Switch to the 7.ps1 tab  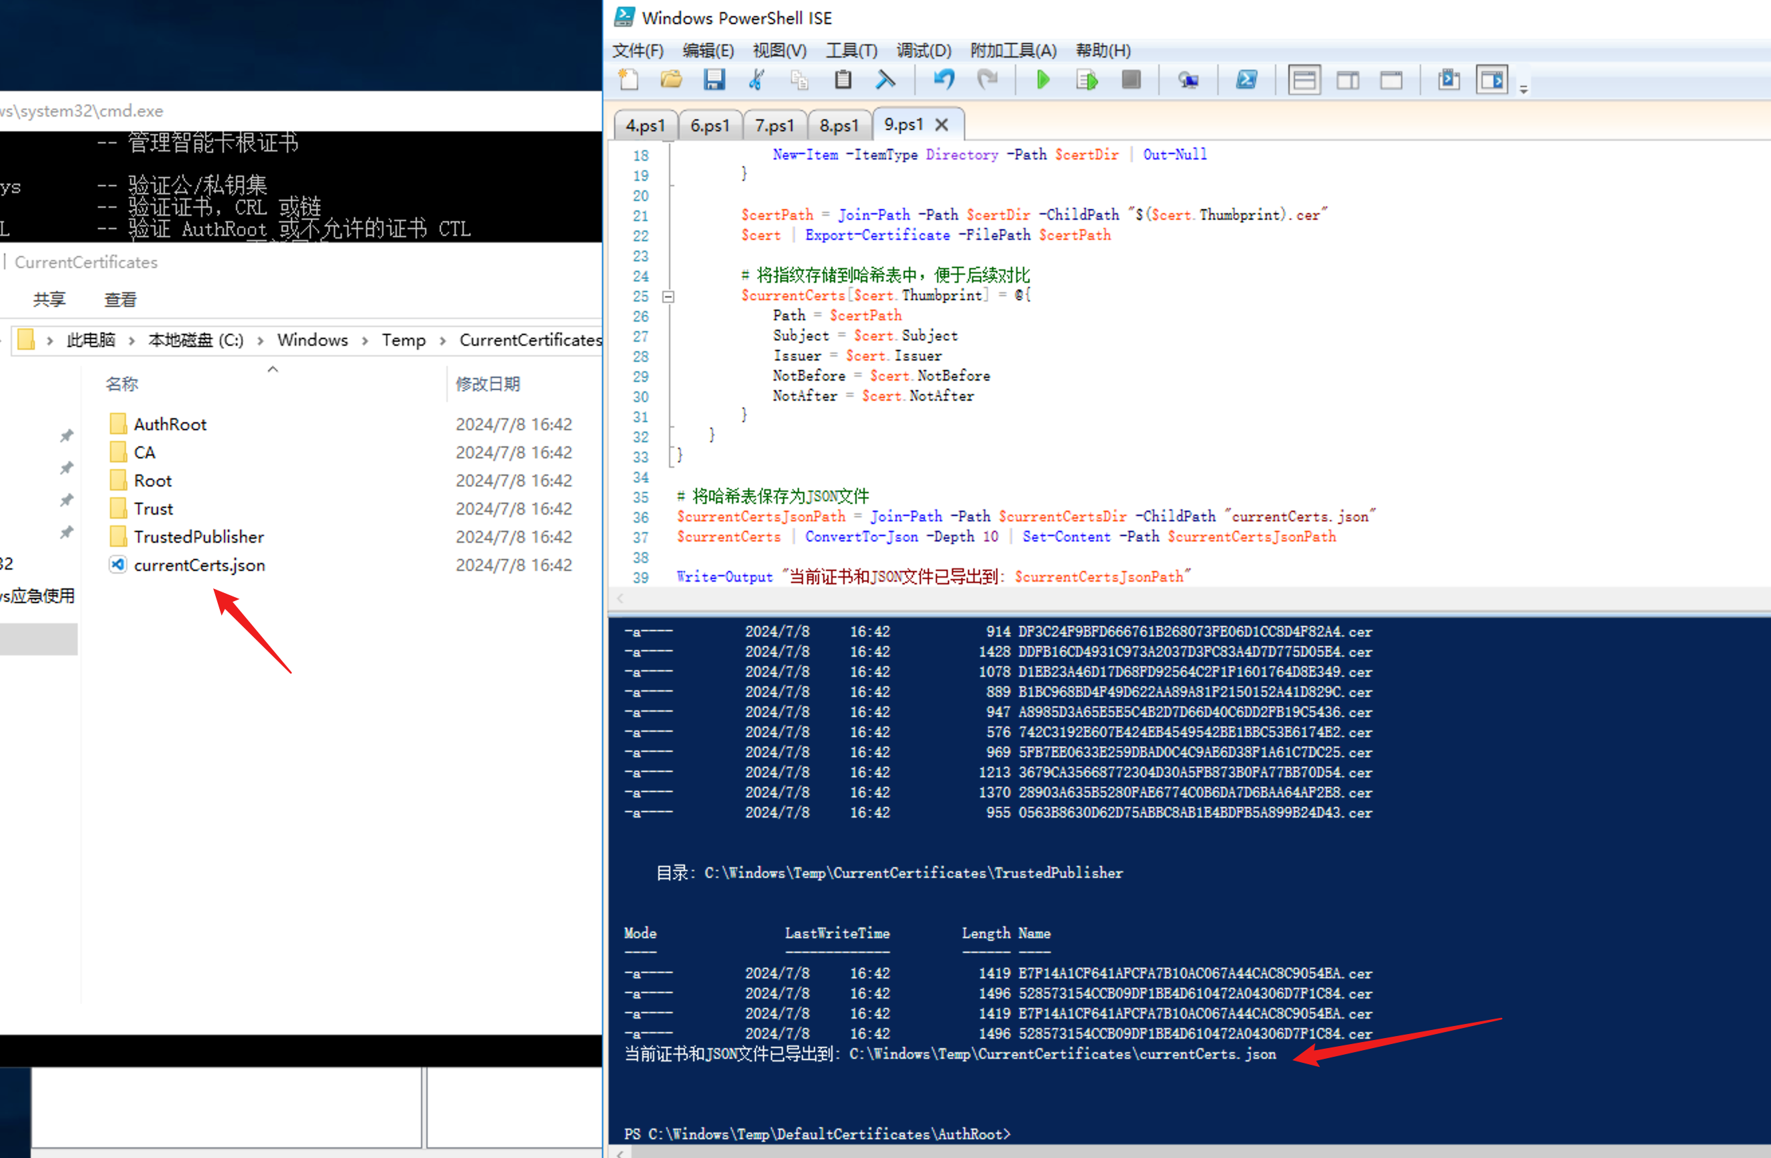tap(774, 125)
